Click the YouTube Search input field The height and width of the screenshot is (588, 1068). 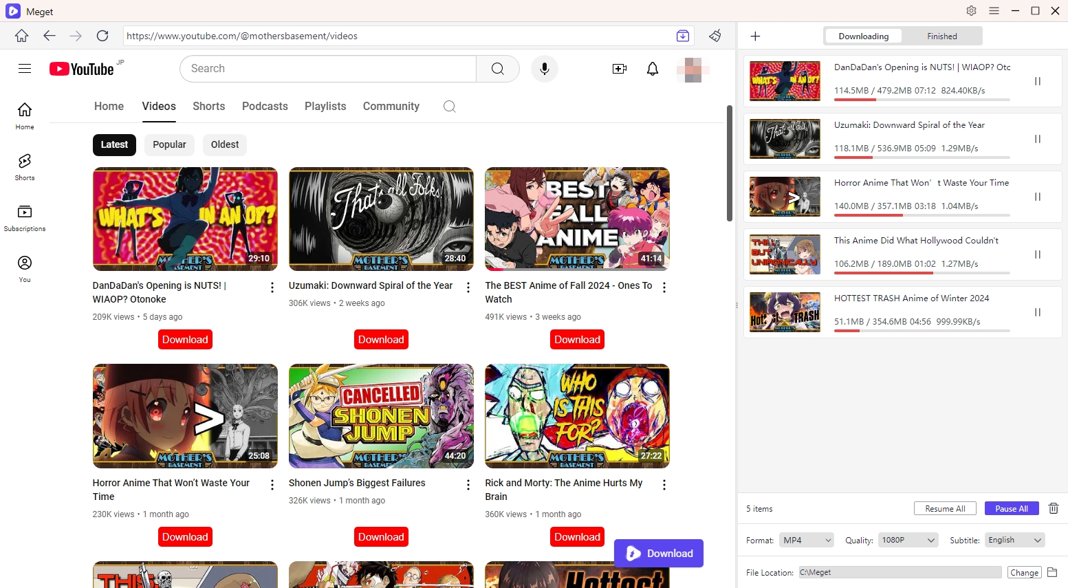(x=328, y=69)
